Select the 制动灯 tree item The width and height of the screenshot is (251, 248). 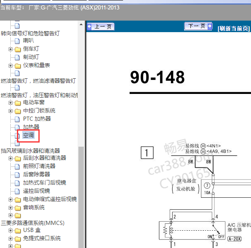point(31,57)
